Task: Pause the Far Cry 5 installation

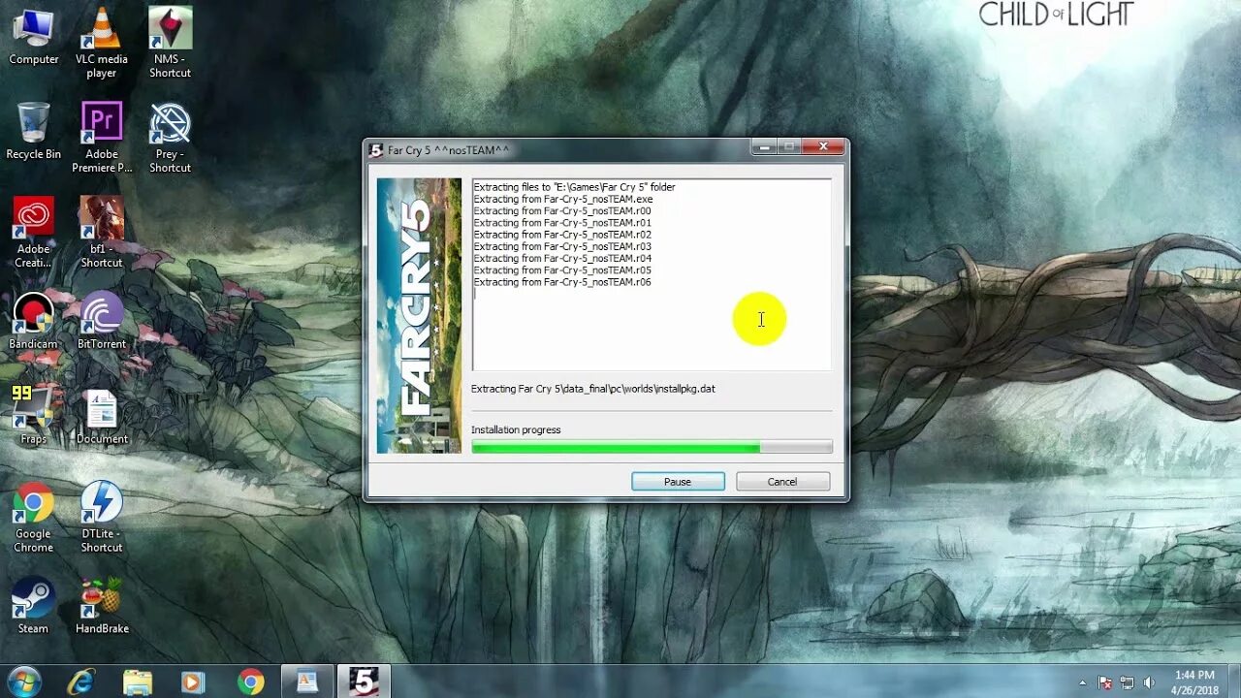Action: [x=678, y=482]
